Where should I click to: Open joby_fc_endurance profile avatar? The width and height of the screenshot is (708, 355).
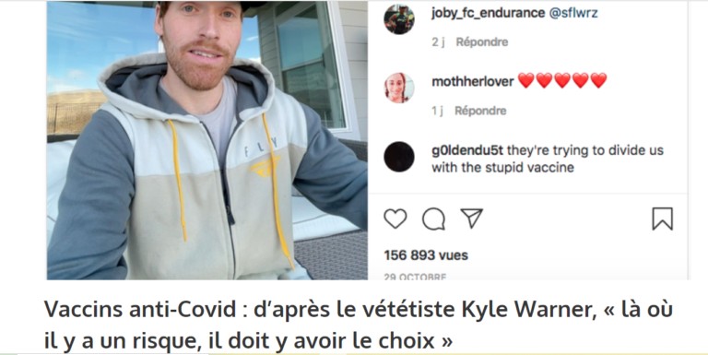click(x=399, y=19)
